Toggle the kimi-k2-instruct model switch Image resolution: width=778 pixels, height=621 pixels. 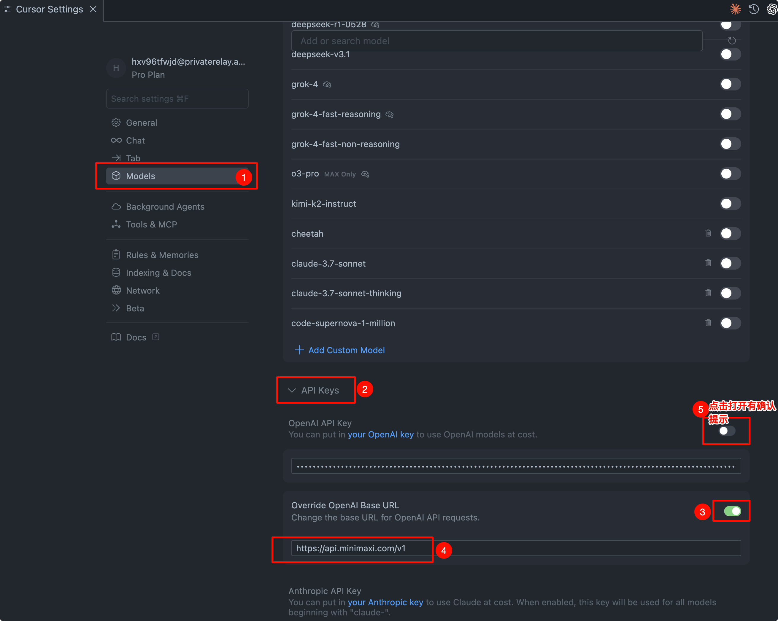730,204
